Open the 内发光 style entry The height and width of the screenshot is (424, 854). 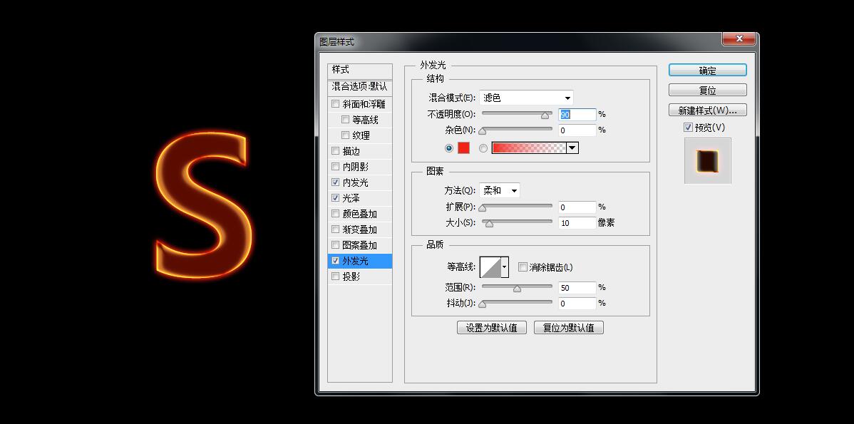pos(355,182)
